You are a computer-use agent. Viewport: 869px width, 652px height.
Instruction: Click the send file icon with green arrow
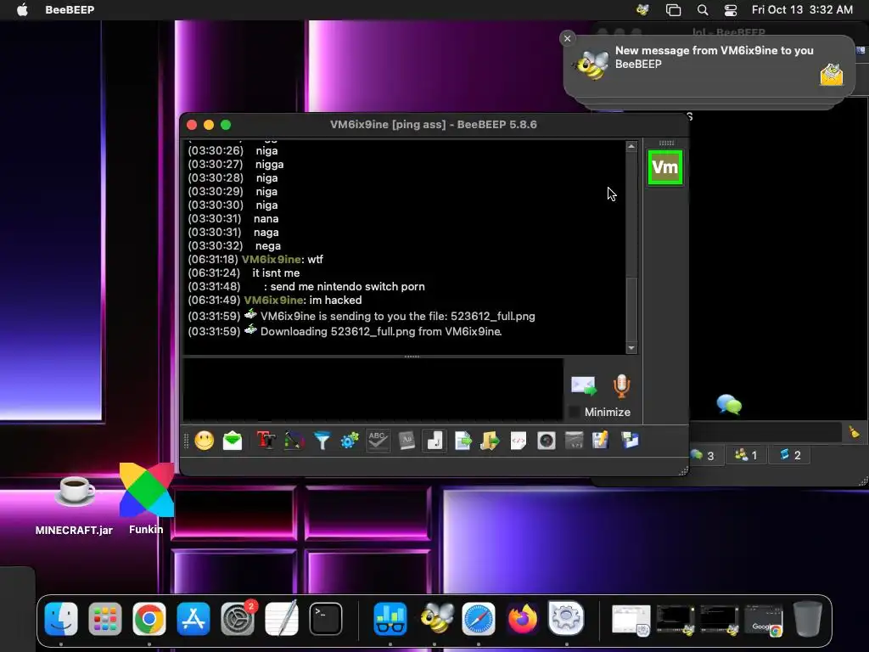463,441
